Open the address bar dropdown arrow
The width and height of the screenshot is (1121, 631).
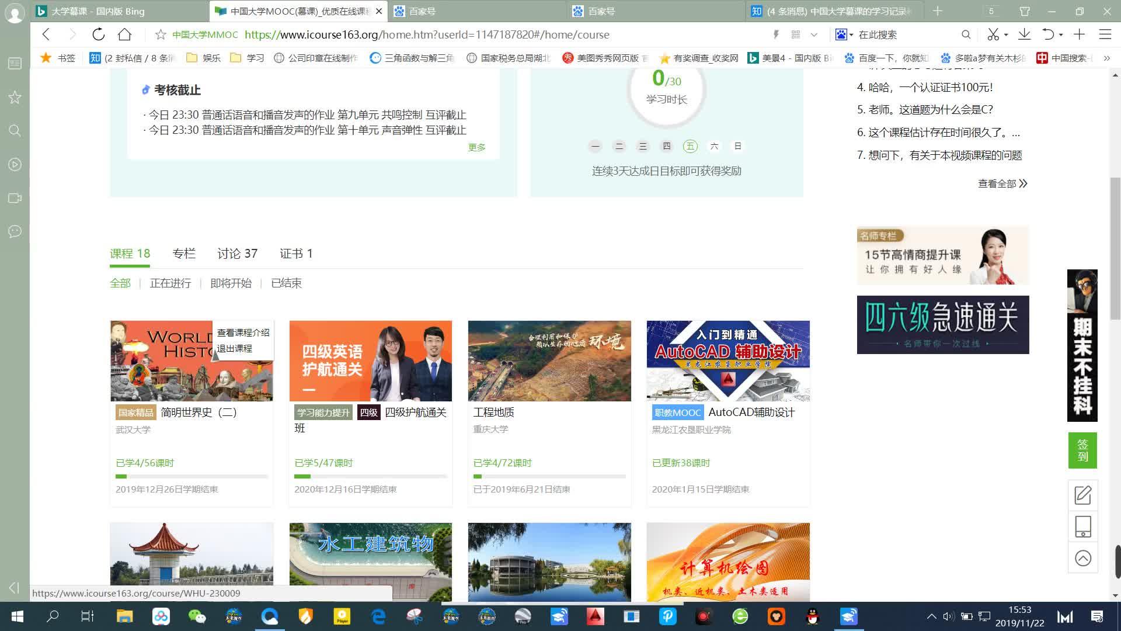(x=814, y=35)
